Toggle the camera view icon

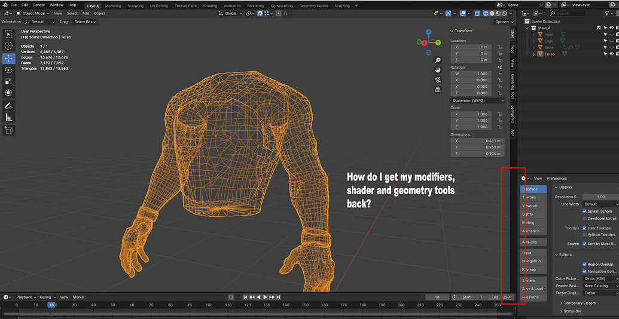coord(438,79)
